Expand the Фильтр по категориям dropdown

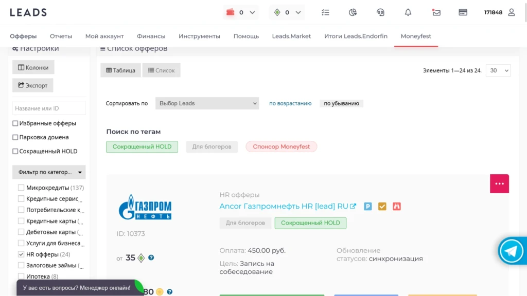tap(49, 172)
